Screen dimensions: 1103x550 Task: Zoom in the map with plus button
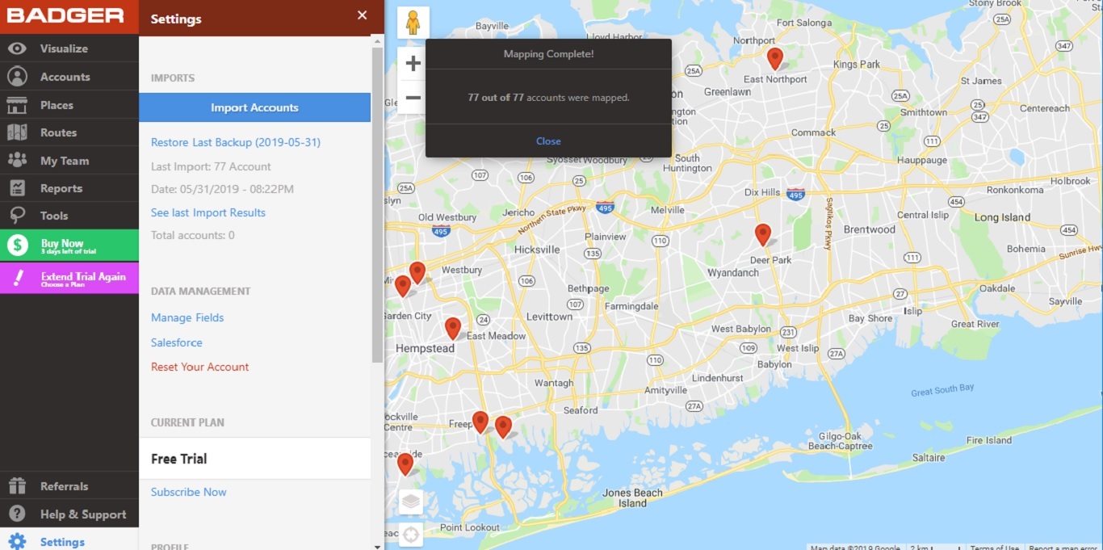(413, 63)
